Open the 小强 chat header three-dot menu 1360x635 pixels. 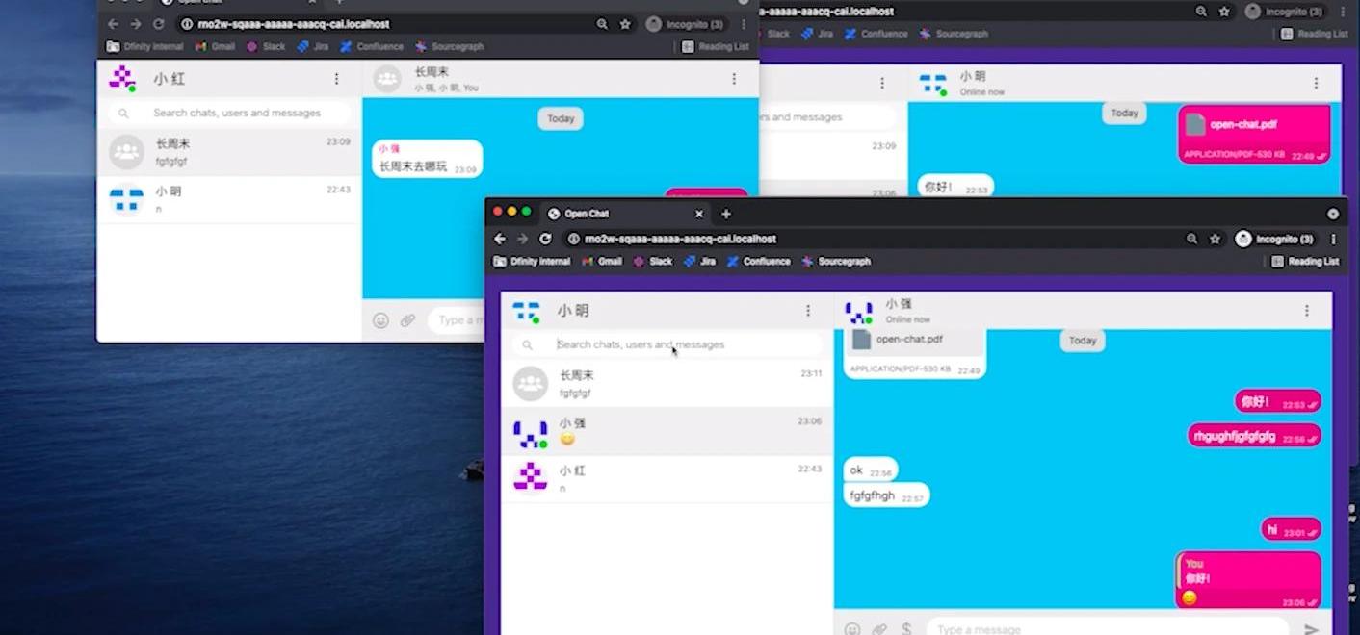pyautogui.click(x=1307, y=311)
